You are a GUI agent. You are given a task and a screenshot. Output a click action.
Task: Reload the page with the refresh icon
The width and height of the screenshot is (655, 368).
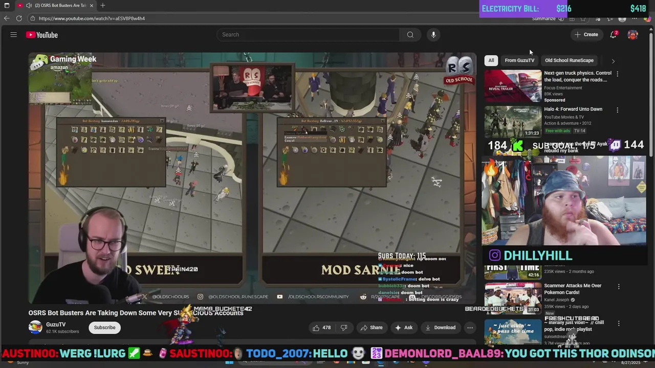point(19,18)
